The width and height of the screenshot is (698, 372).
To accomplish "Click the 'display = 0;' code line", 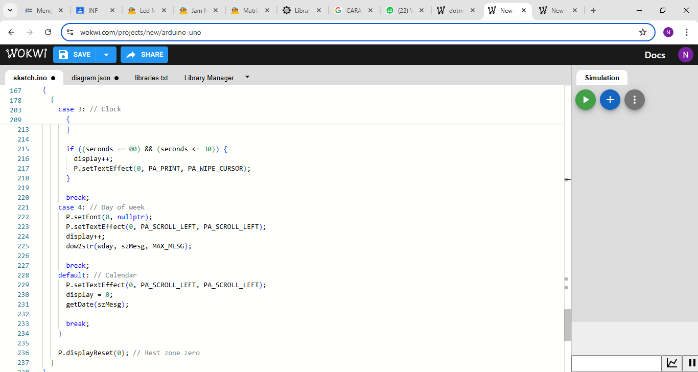I will tap(89, 295).
